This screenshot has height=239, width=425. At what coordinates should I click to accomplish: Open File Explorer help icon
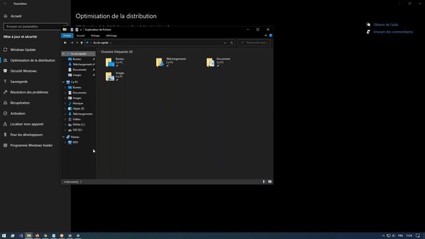[x=270, y=35]
